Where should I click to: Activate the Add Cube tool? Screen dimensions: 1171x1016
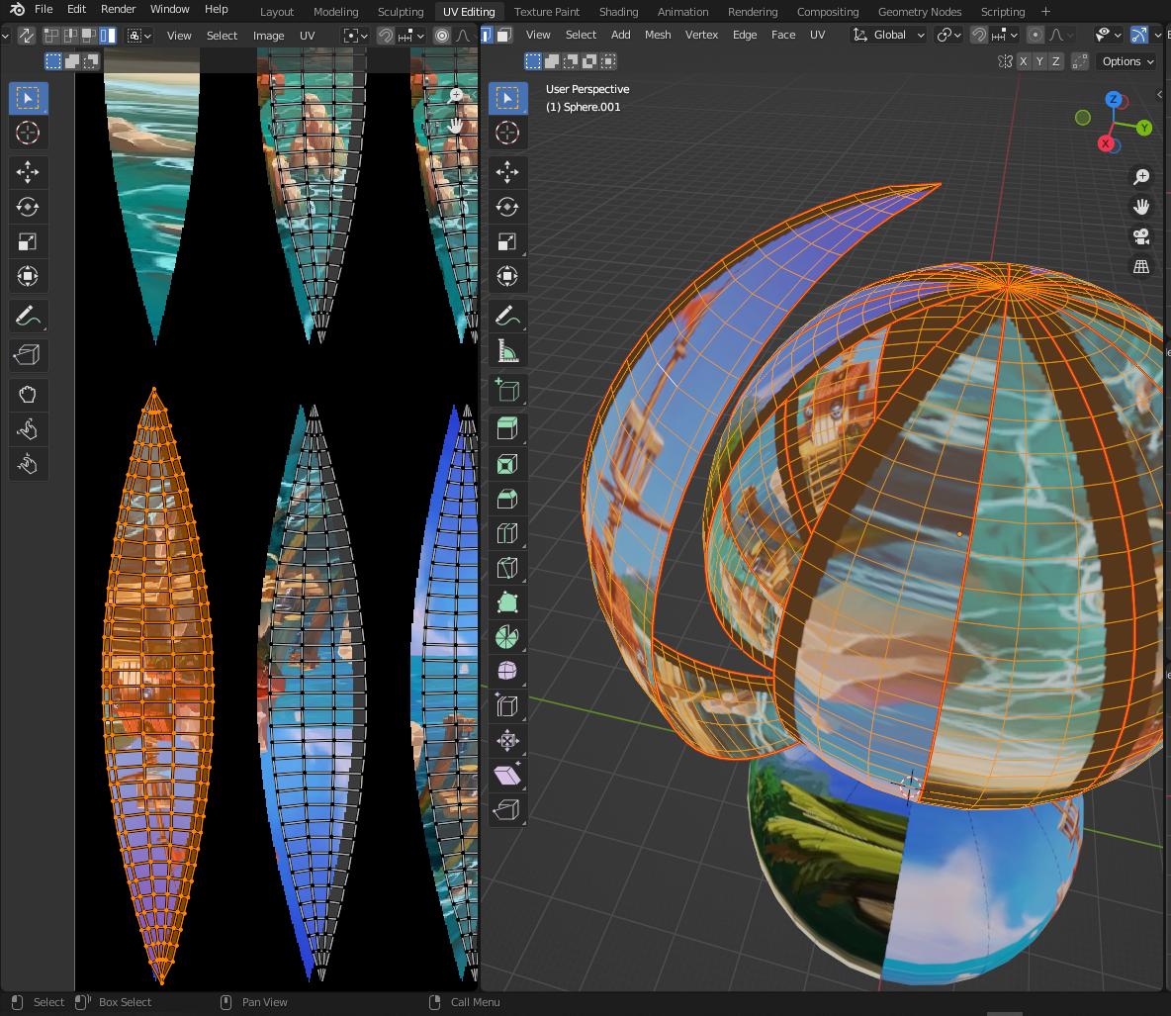[507, 389]
